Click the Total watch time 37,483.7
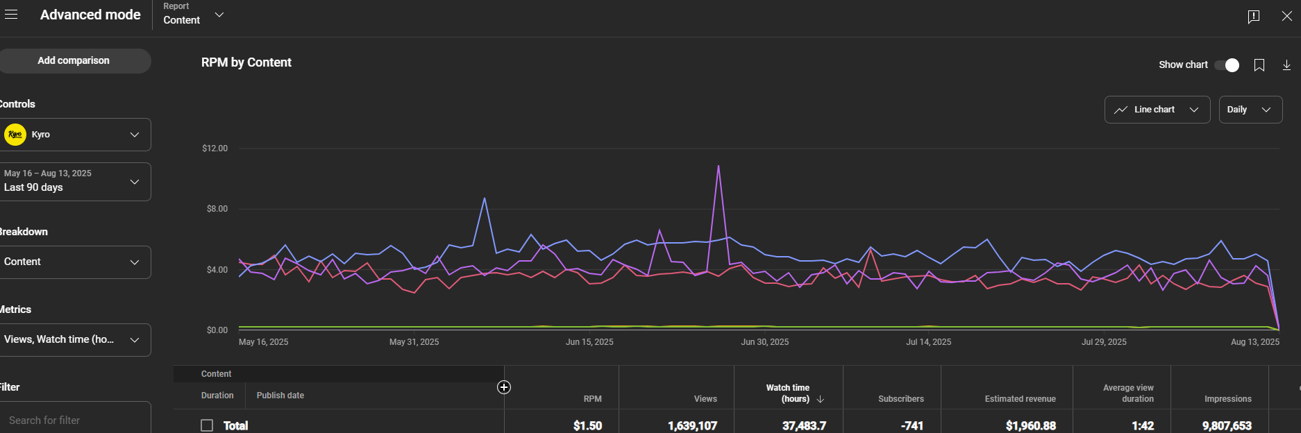The image size is (1301, 433). (804, 425)
